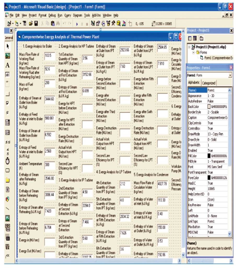
Task: Click the BackColor color swatch
Action: [x=209, y=107]
